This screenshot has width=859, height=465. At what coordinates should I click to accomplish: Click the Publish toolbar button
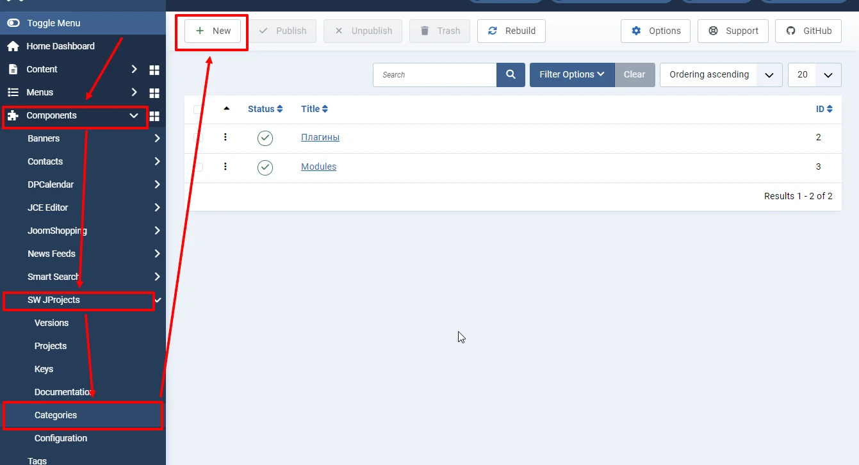coord(282,31)
